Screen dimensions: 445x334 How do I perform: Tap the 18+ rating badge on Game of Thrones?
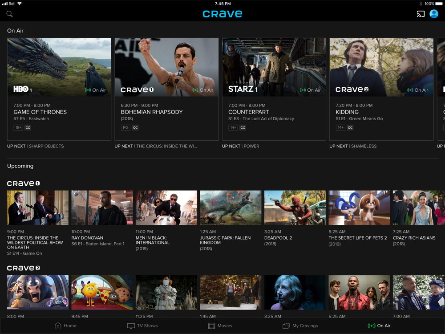pyautogui.click(x=18, y=127)
